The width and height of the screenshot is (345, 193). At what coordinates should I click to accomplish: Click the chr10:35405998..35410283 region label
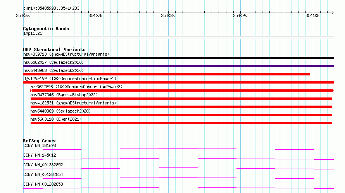pyautogui.click(x=51, y=9)
